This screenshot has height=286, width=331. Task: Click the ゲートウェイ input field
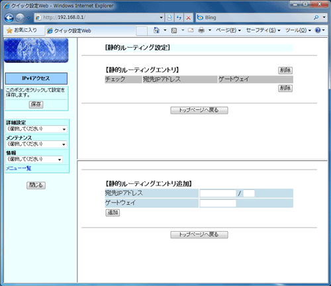(x=218, y=203)
